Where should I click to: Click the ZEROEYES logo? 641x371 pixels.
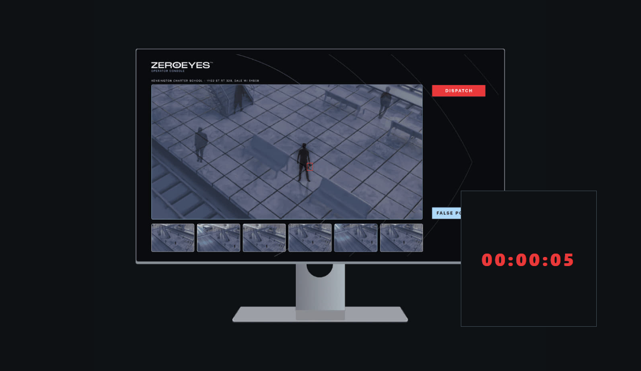click(x=181, y=65)
